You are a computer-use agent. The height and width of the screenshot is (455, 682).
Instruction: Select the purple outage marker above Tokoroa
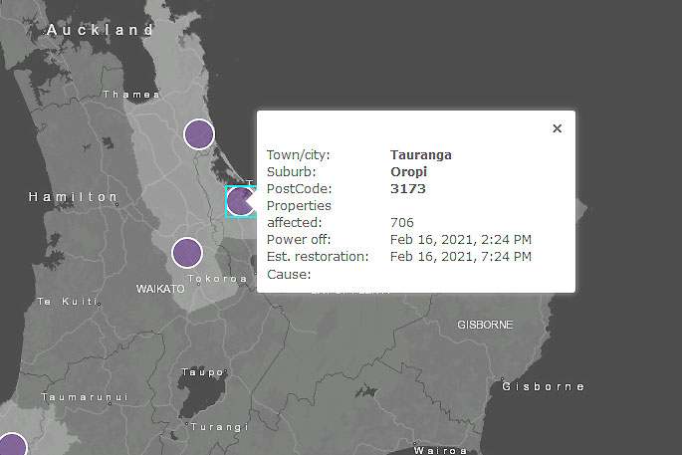(186, 253)
